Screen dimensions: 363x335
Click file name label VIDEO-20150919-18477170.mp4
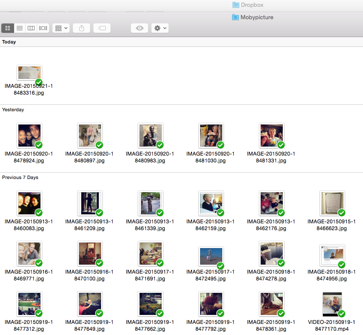(x=331, y=326)
